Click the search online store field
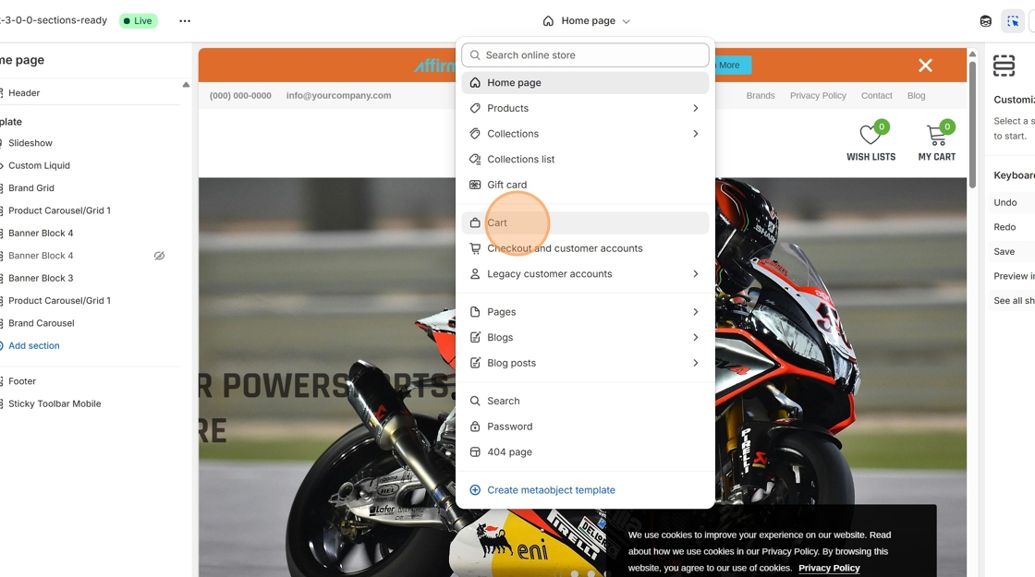The height and width of the screenshot is (577, 1035). (586, 55)
